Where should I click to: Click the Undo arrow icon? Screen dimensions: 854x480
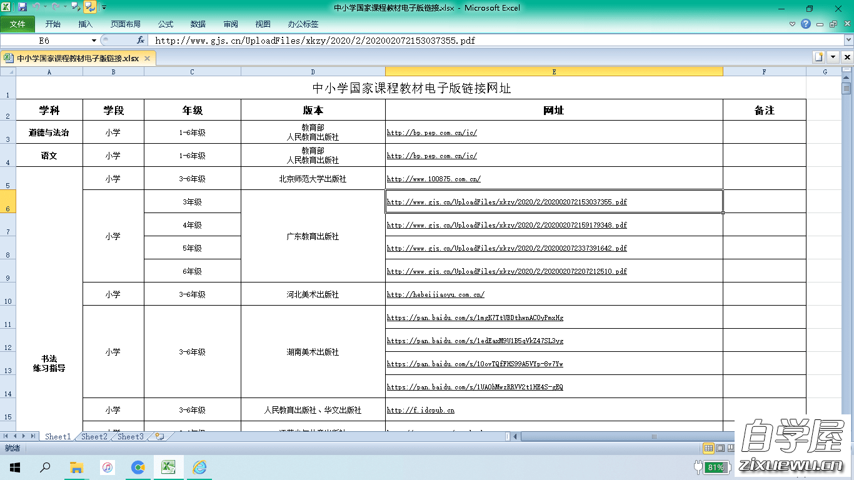point(36,7)
